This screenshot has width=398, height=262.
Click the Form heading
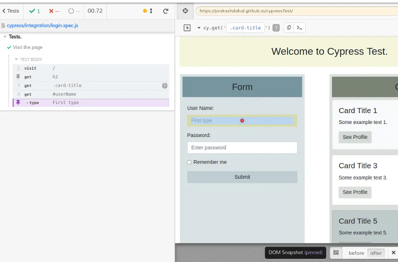click(242, 87)
